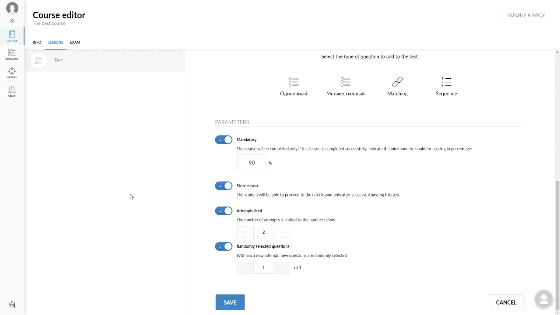Switch to the Info tab
Viewport: 560px width, 315px height.
[37, 42]
